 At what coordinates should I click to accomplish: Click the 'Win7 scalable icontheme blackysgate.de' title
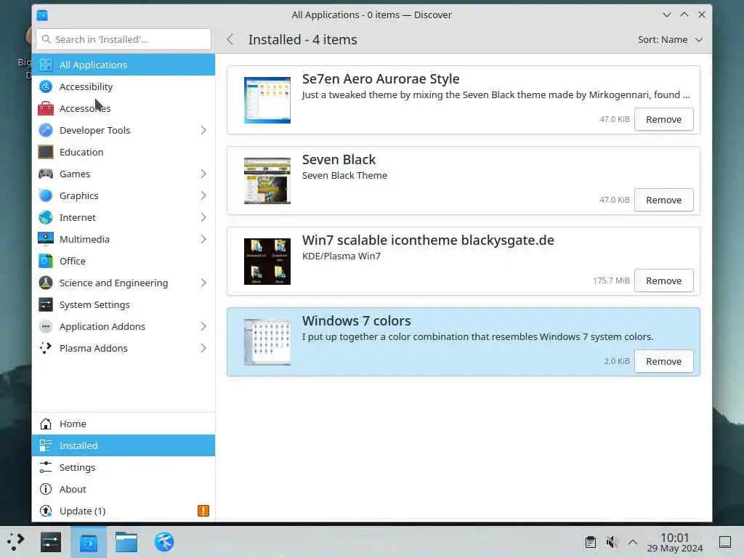click(428, 240)
